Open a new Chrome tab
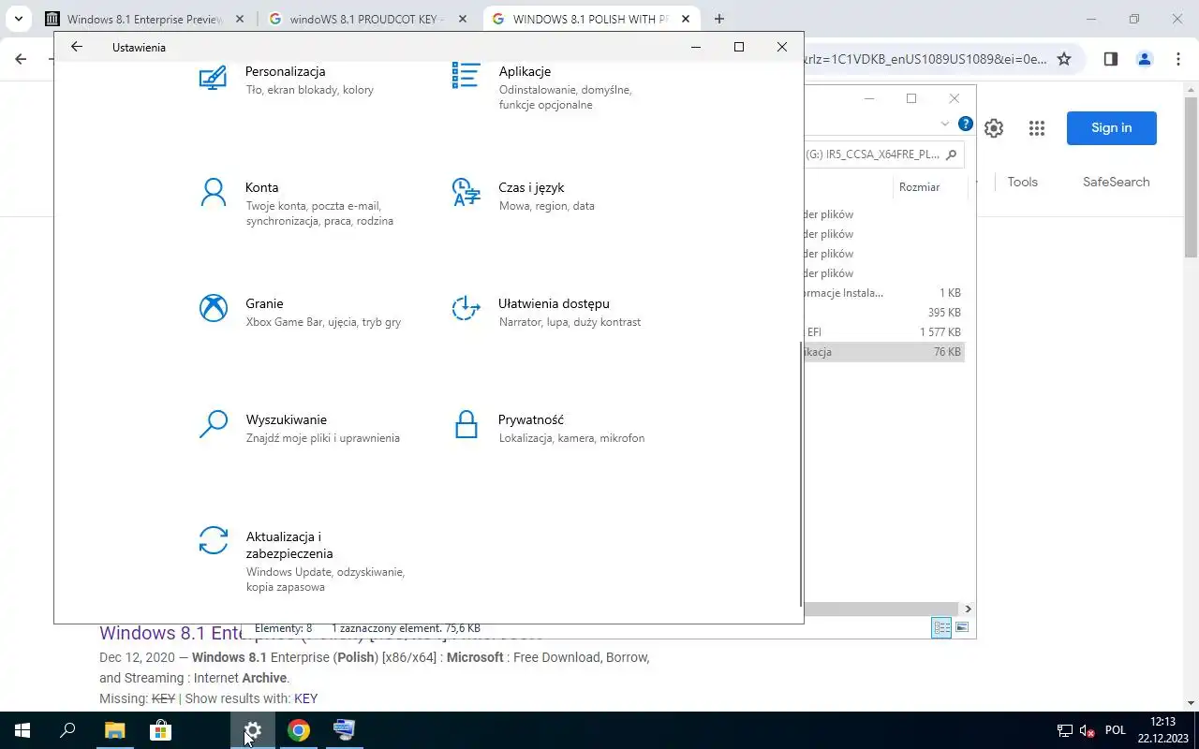This screenshot has height=749, width=1199. point(718,19)
